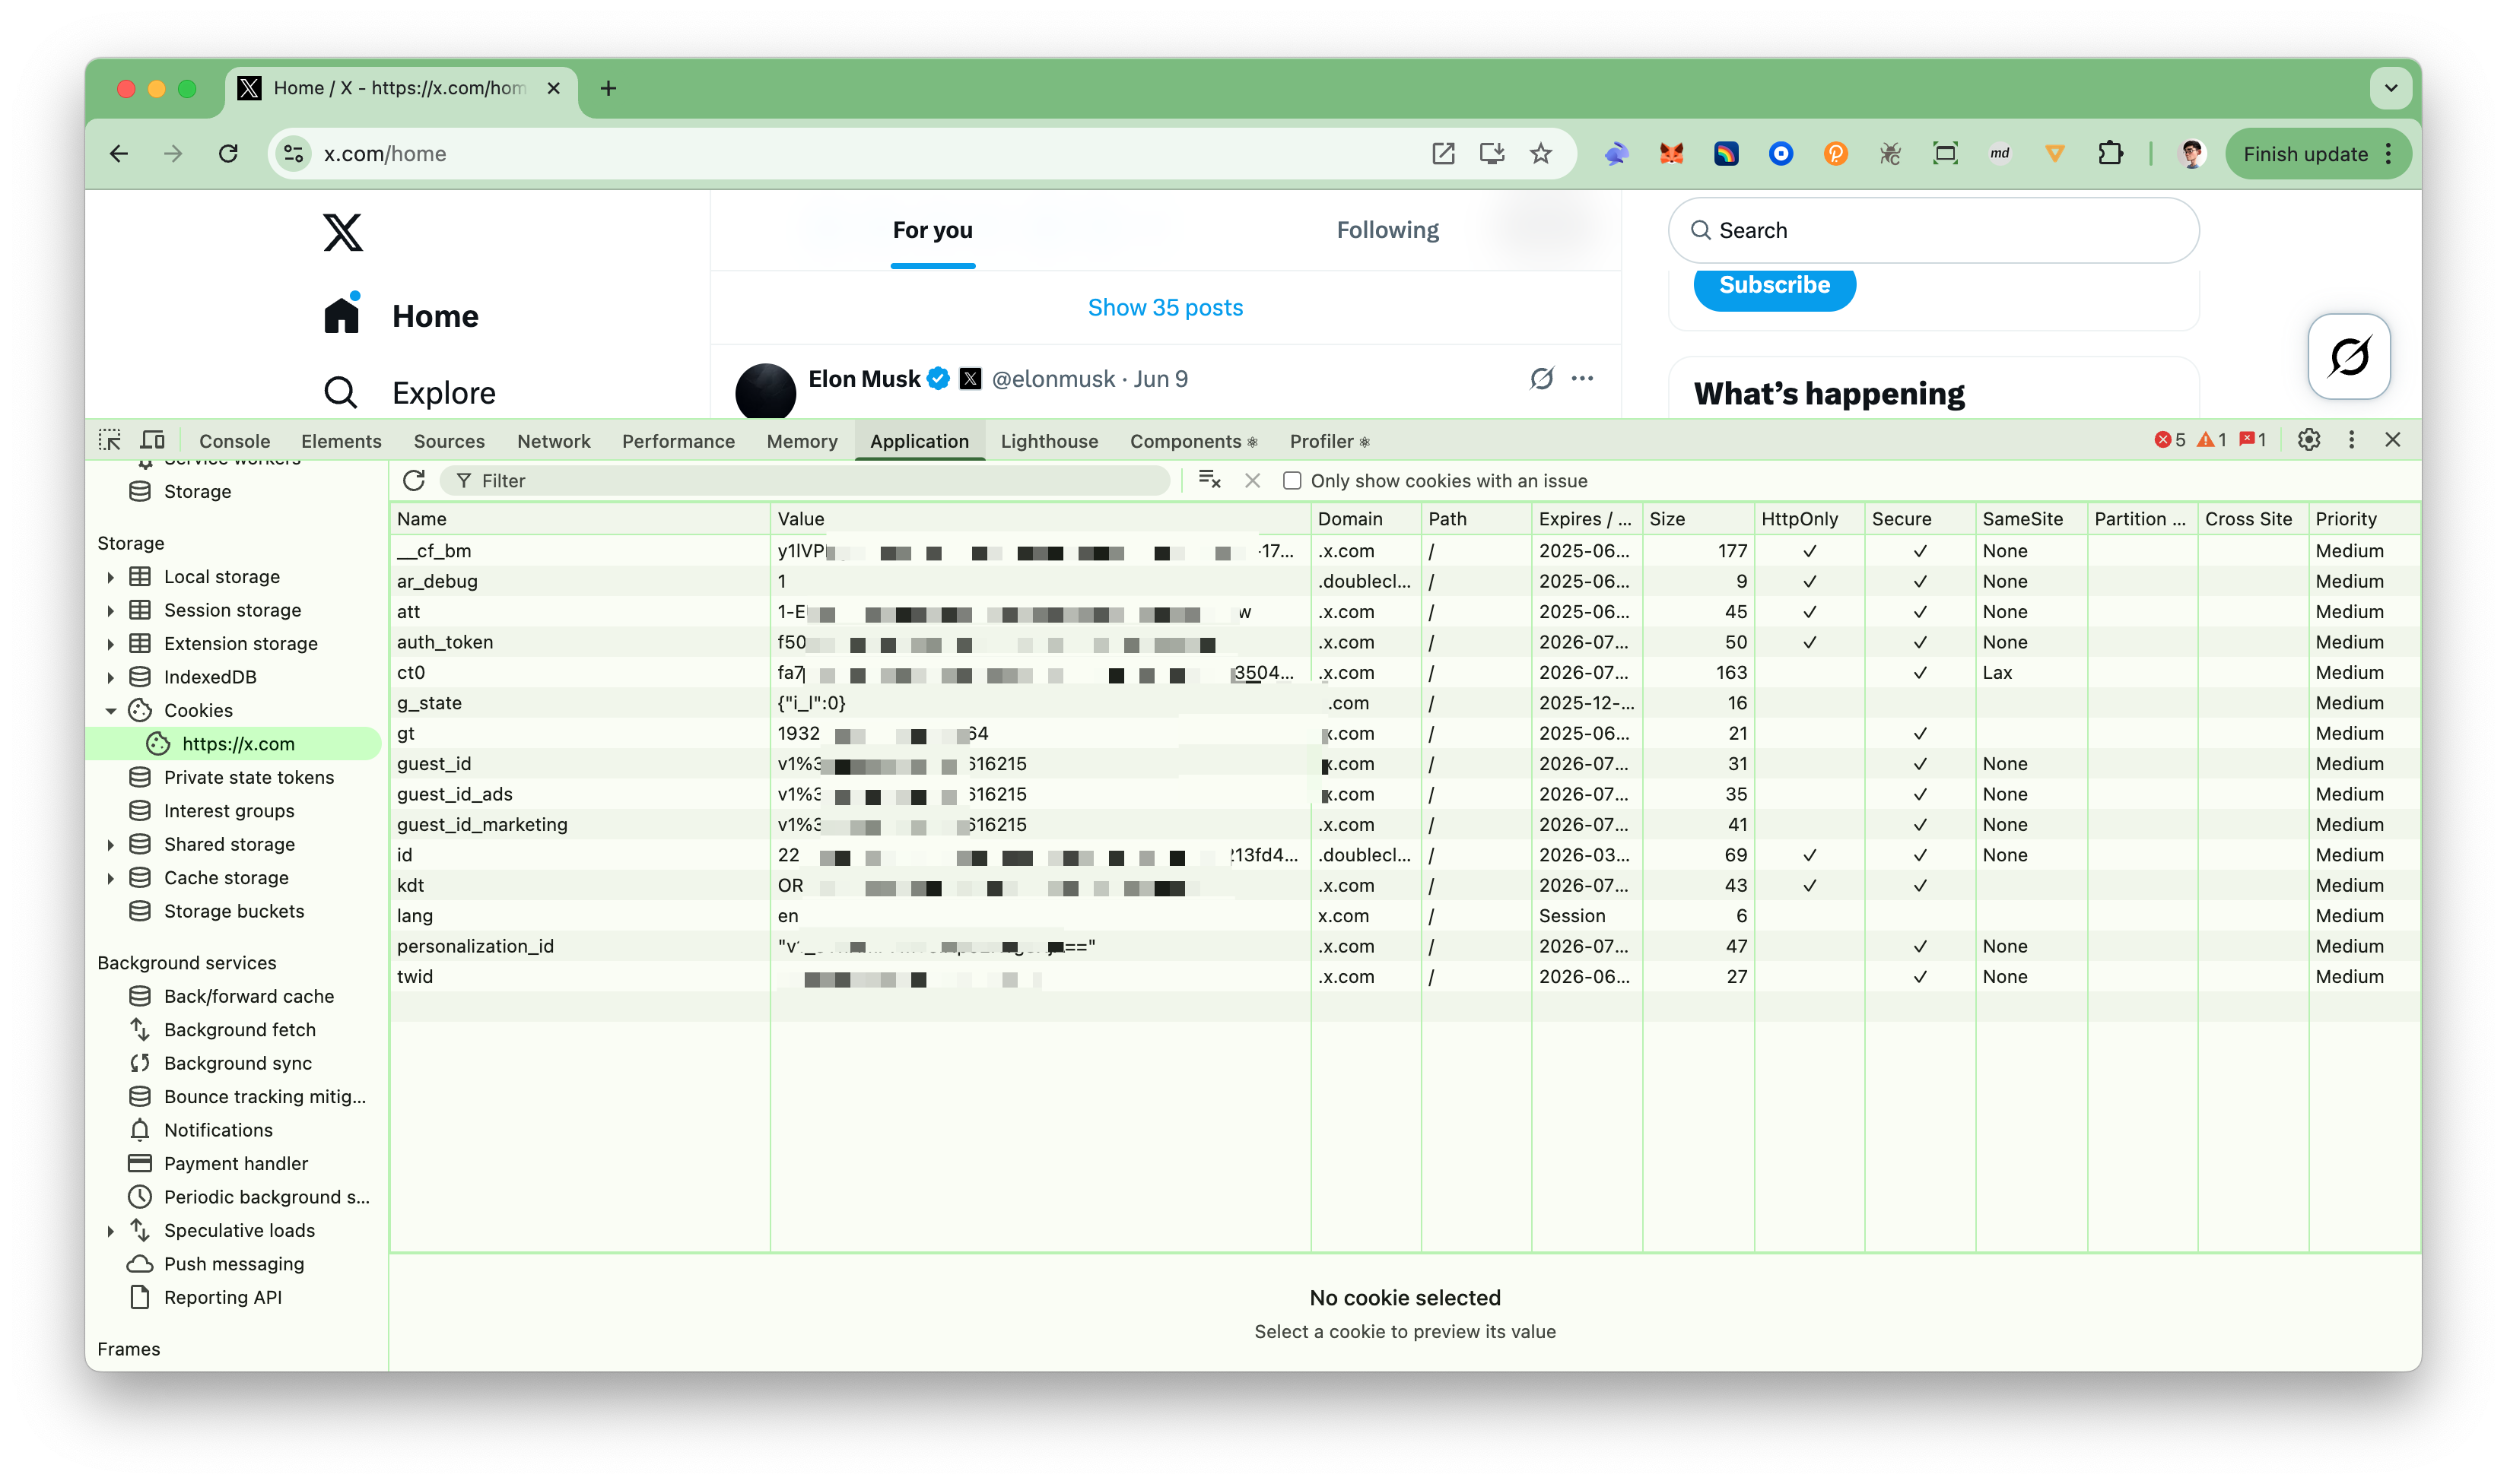The image size is (2507, 1484).
Task: Refresh the cookies table
Action: pos(415,481)
